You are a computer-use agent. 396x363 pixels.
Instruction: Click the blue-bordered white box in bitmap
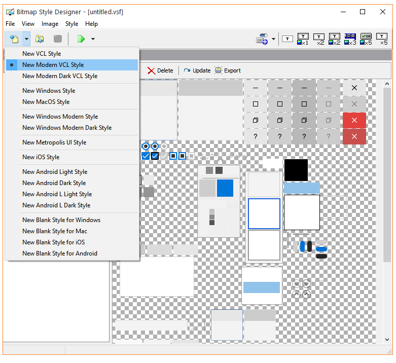coord(264,213)
